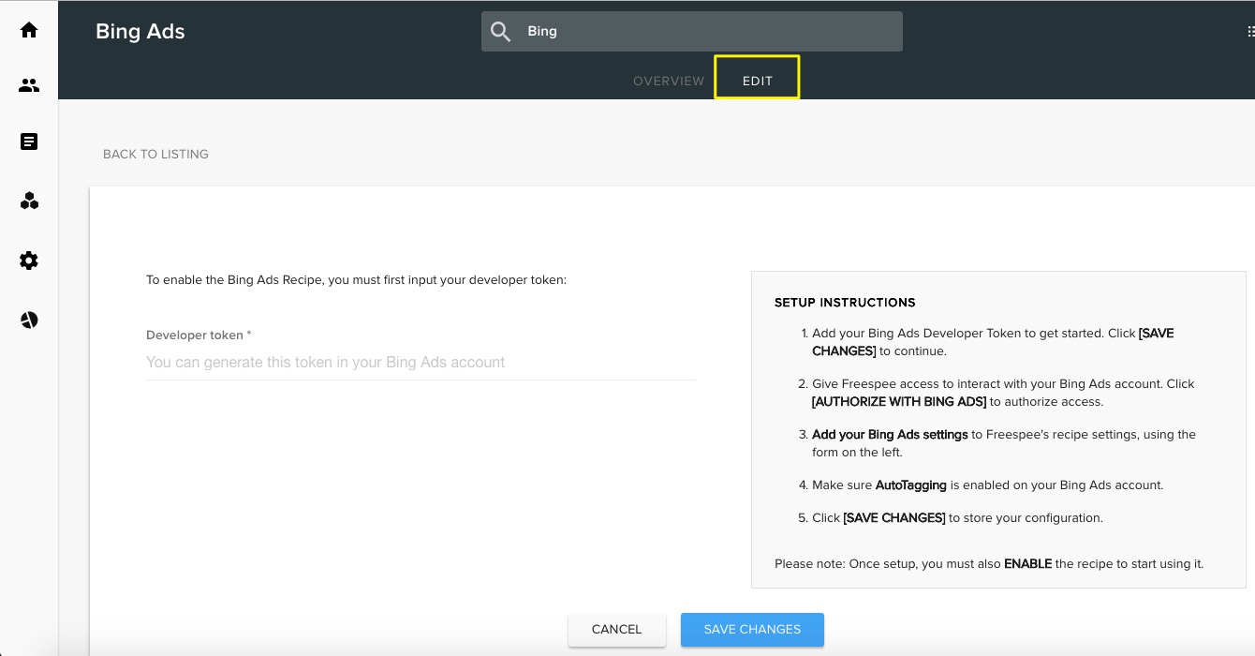The width and height of the screenshot is (1255, 656).
Task: Focus the Developer token input field
Action: 421,362
